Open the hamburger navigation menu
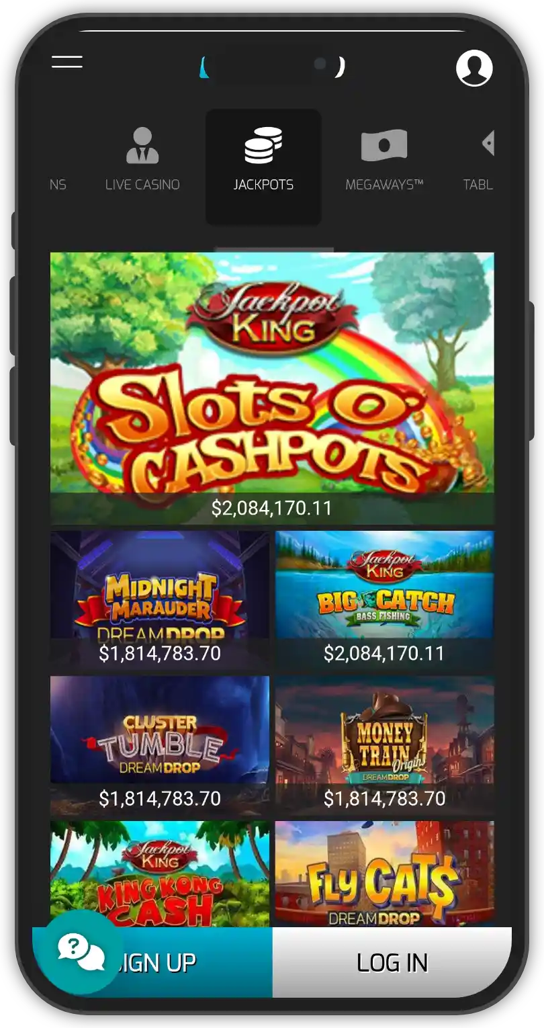 pos(67,62)
